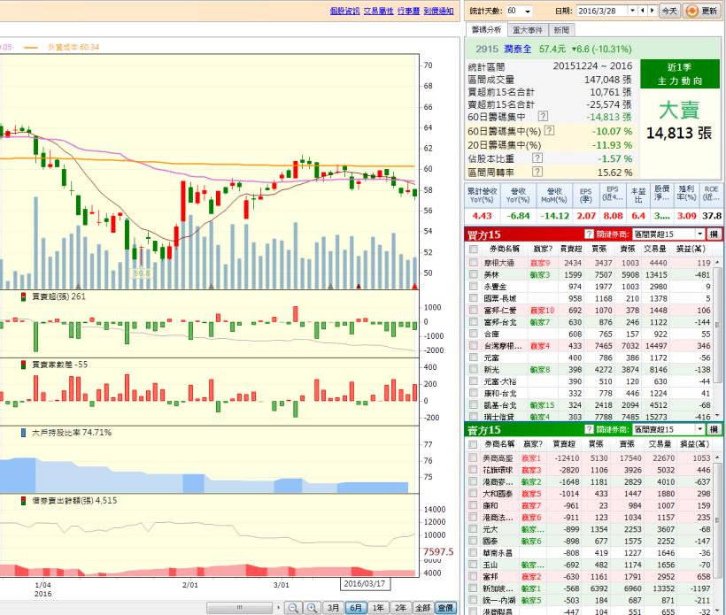
Task: Click the 今天 button
Action: (x=670, y=11)
